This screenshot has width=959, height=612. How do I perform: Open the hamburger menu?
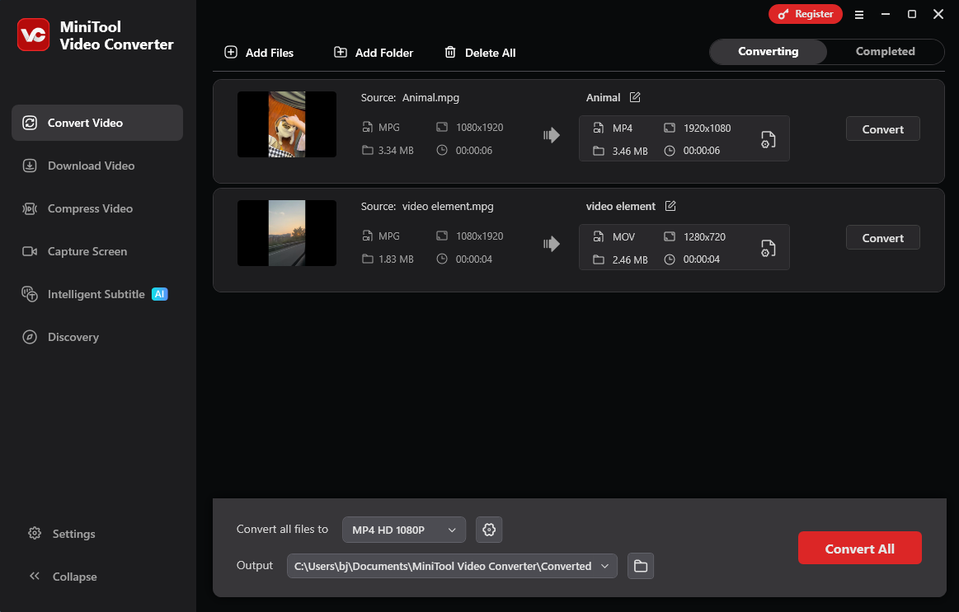click(x=859, y=14)
